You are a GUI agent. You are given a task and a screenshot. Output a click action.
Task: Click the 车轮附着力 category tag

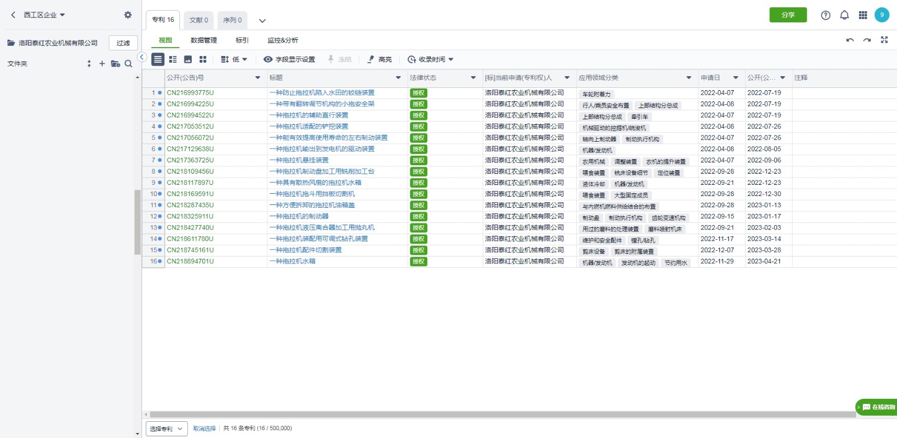[x=597, y=94]
